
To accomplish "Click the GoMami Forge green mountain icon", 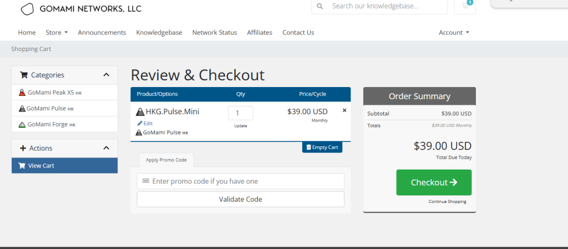I will click(22, 124).
